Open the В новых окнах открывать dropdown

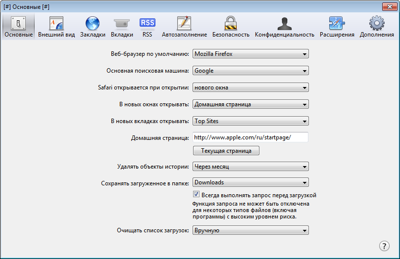pos(250,104)
